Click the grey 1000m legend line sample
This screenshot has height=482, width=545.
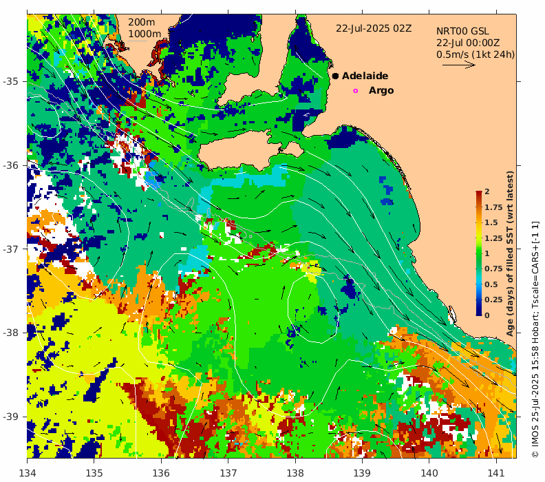tap(138, 41)
